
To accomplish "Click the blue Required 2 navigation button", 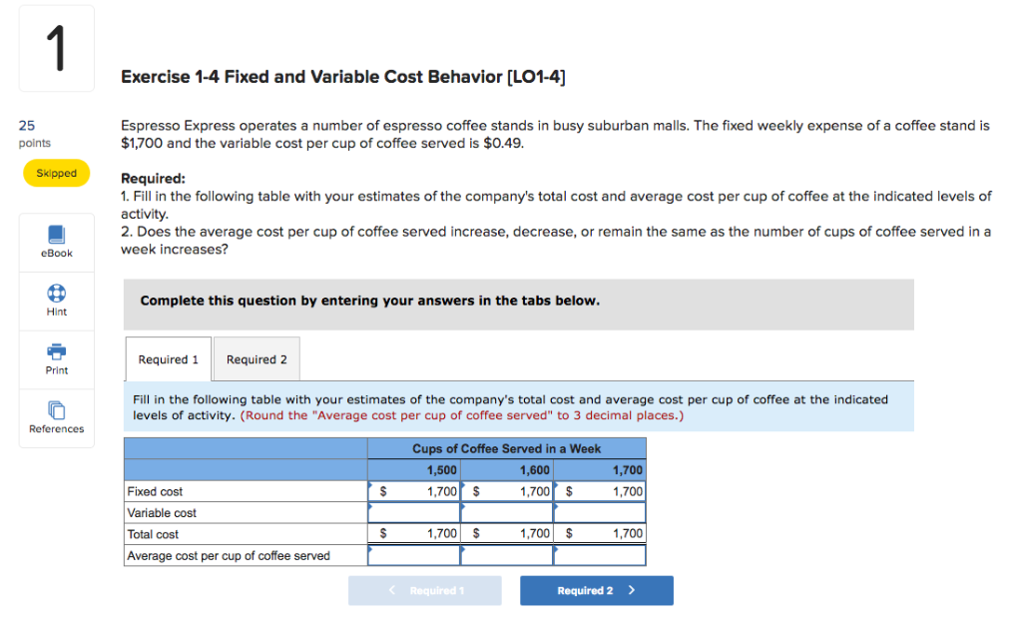I will [x=596, y=590].
